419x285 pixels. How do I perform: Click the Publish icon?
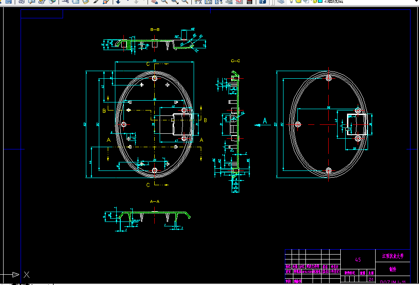pos(42,1)
